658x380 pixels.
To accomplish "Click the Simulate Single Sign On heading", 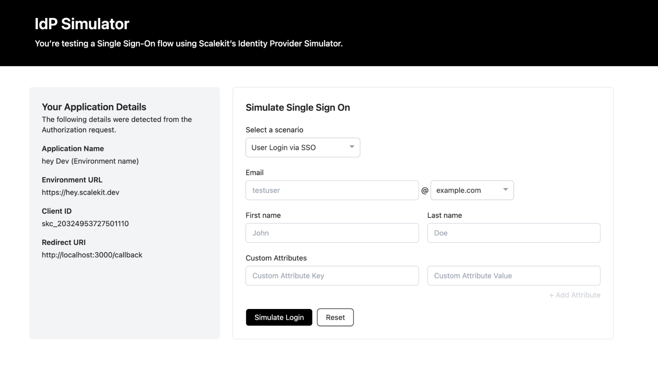I will point(298,107).
